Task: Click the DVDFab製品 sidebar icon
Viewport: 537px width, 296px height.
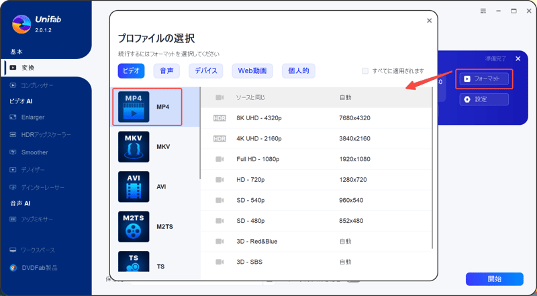Action: pos(13,268)
